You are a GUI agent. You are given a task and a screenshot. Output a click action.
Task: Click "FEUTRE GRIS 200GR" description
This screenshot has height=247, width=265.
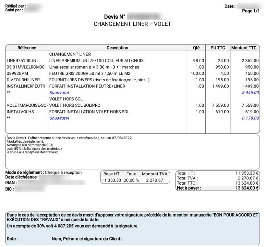pos(90,73)
